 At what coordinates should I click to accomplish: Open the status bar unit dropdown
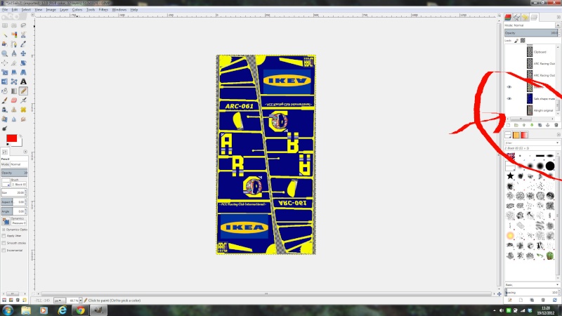click(x=59, y=301)
